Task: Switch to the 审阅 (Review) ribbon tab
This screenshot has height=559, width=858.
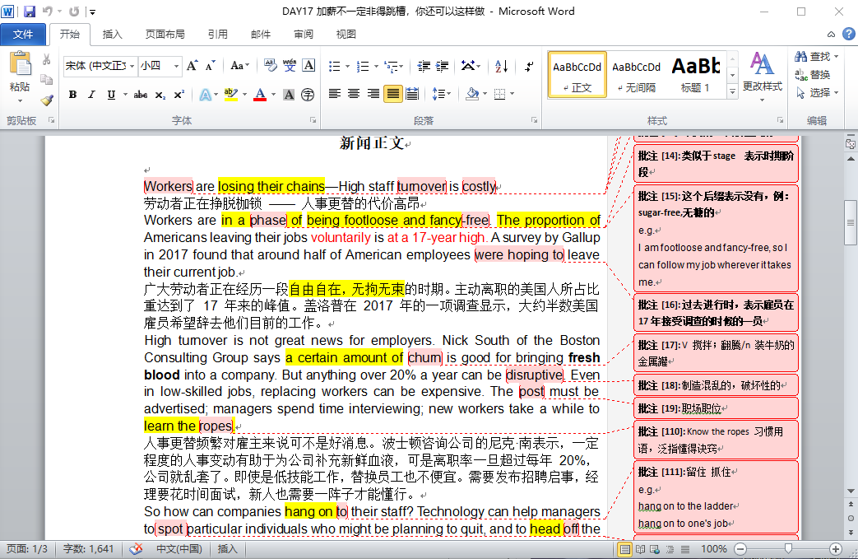Action: click(x=304, y=35)
